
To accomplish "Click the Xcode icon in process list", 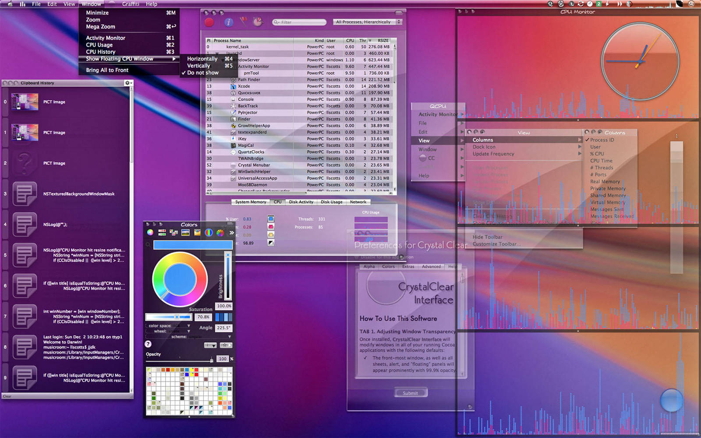I will pyautogui.click(x=234, y=86).
